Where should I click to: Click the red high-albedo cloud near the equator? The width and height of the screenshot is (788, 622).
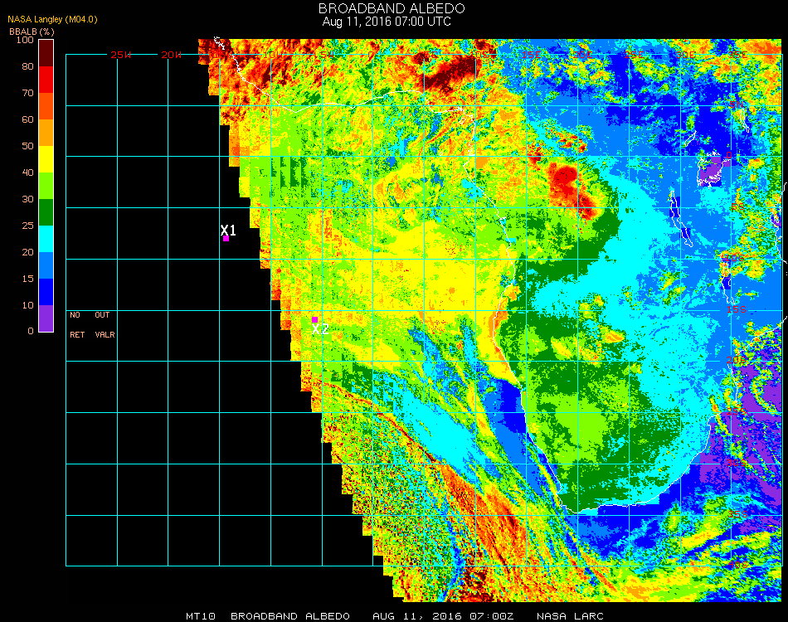(x=566, y=182)
